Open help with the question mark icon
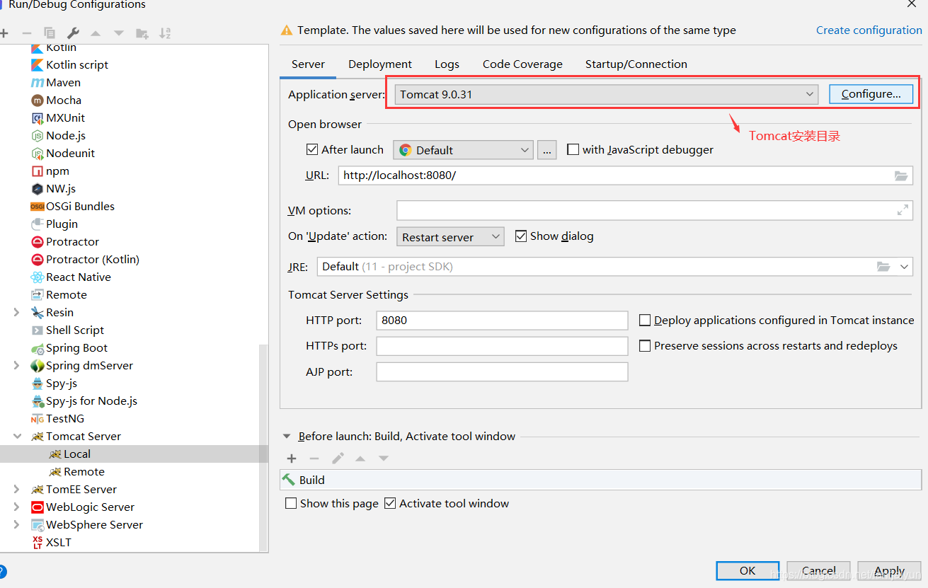The image size is (928, 588). pos(2,572)
